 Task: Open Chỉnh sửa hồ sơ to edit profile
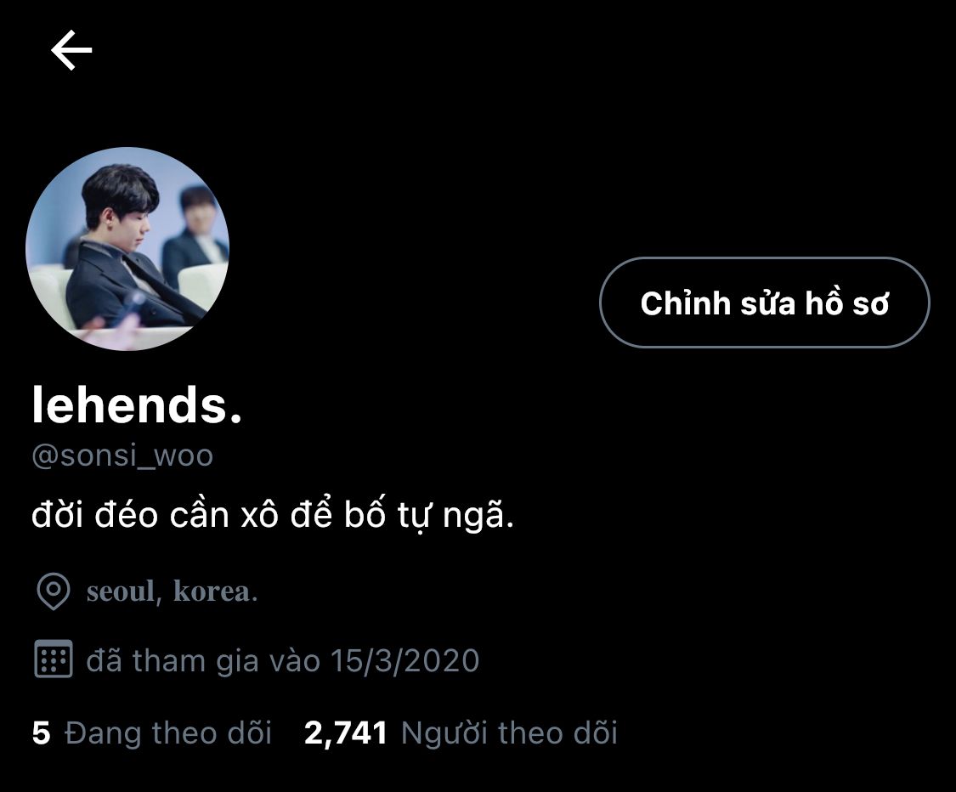pos(765,303)
